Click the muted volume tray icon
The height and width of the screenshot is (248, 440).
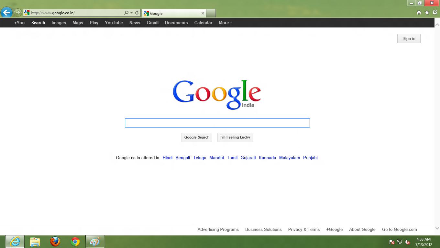pos(407,242)
